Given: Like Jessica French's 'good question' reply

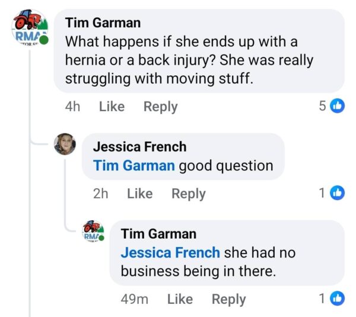Looking at the screenshot, I should [139, 194].
